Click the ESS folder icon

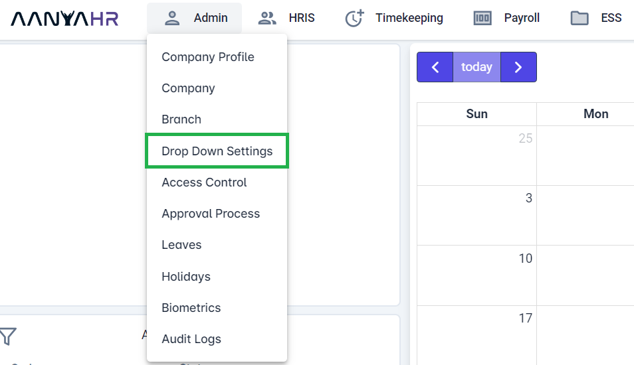tap(580, 18)
